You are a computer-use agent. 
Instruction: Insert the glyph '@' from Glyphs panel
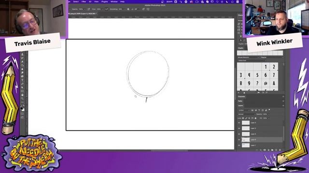pyautogui.click(x=266, y=83)
